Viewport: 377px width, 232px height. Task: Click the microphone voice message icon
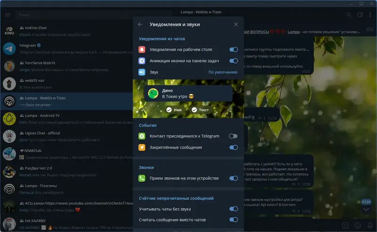pyautogui.click(x=370, y=225)
